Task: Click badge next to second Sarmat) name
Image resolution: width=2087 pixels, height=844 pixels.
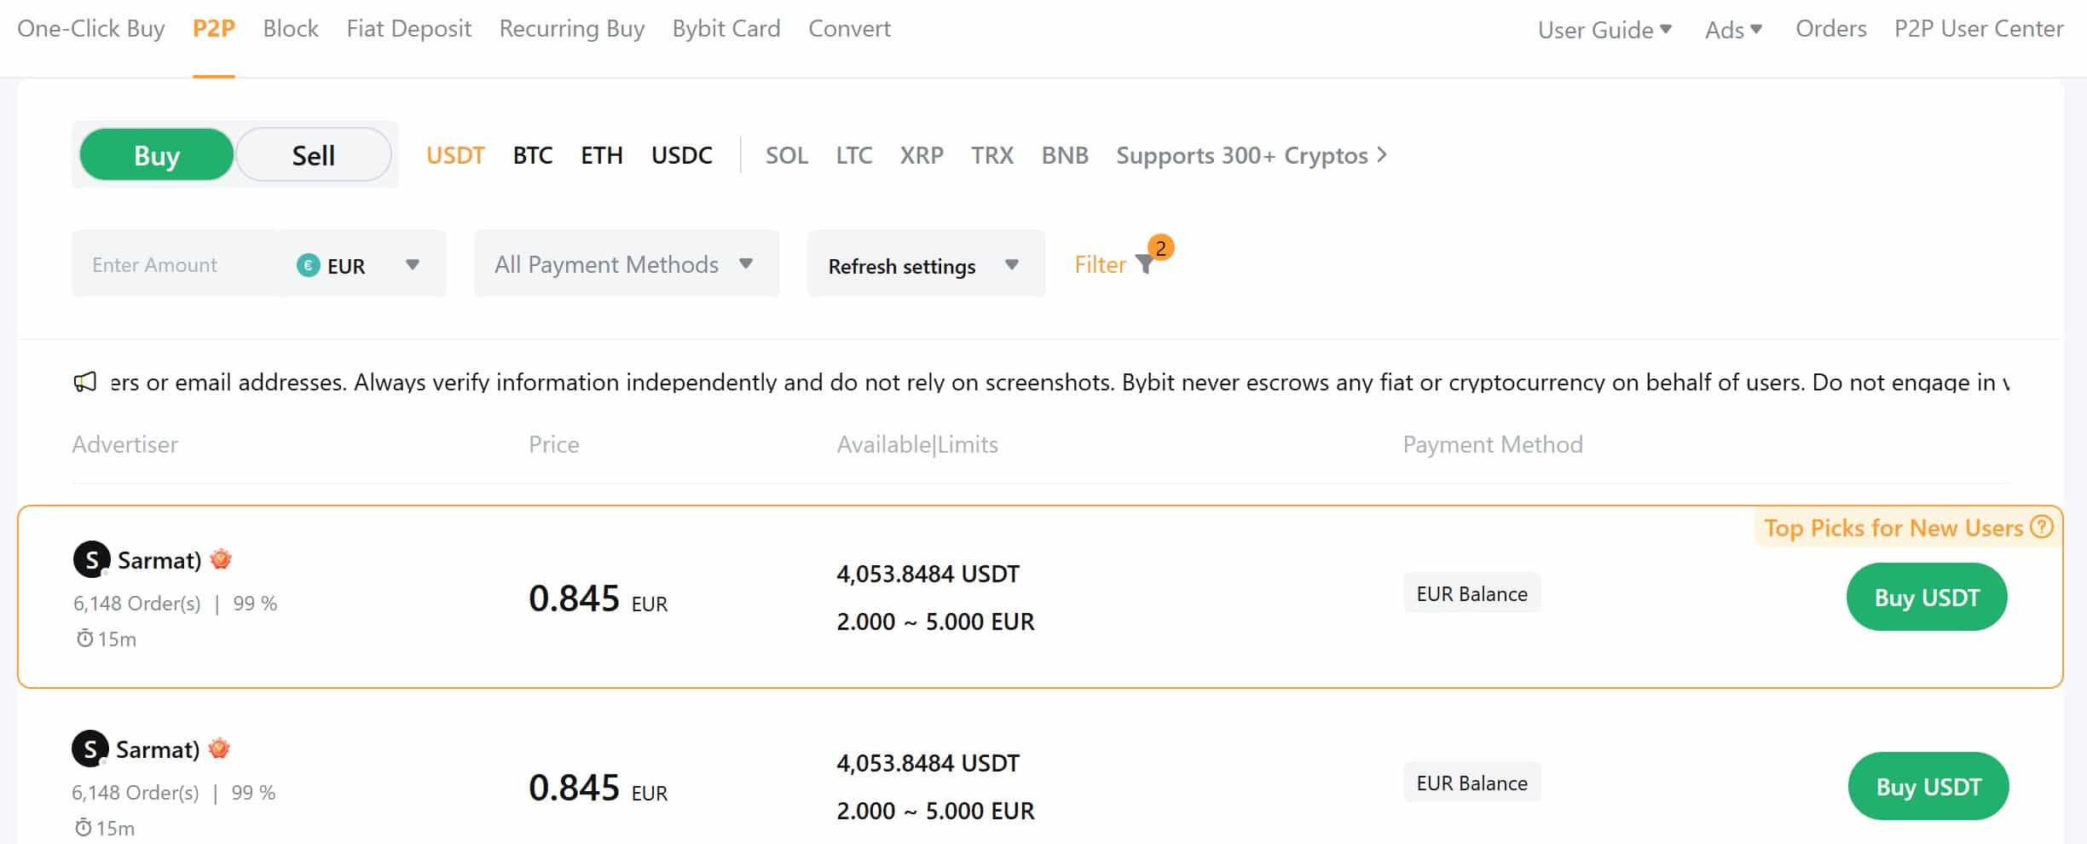Action: click(219, 749)
